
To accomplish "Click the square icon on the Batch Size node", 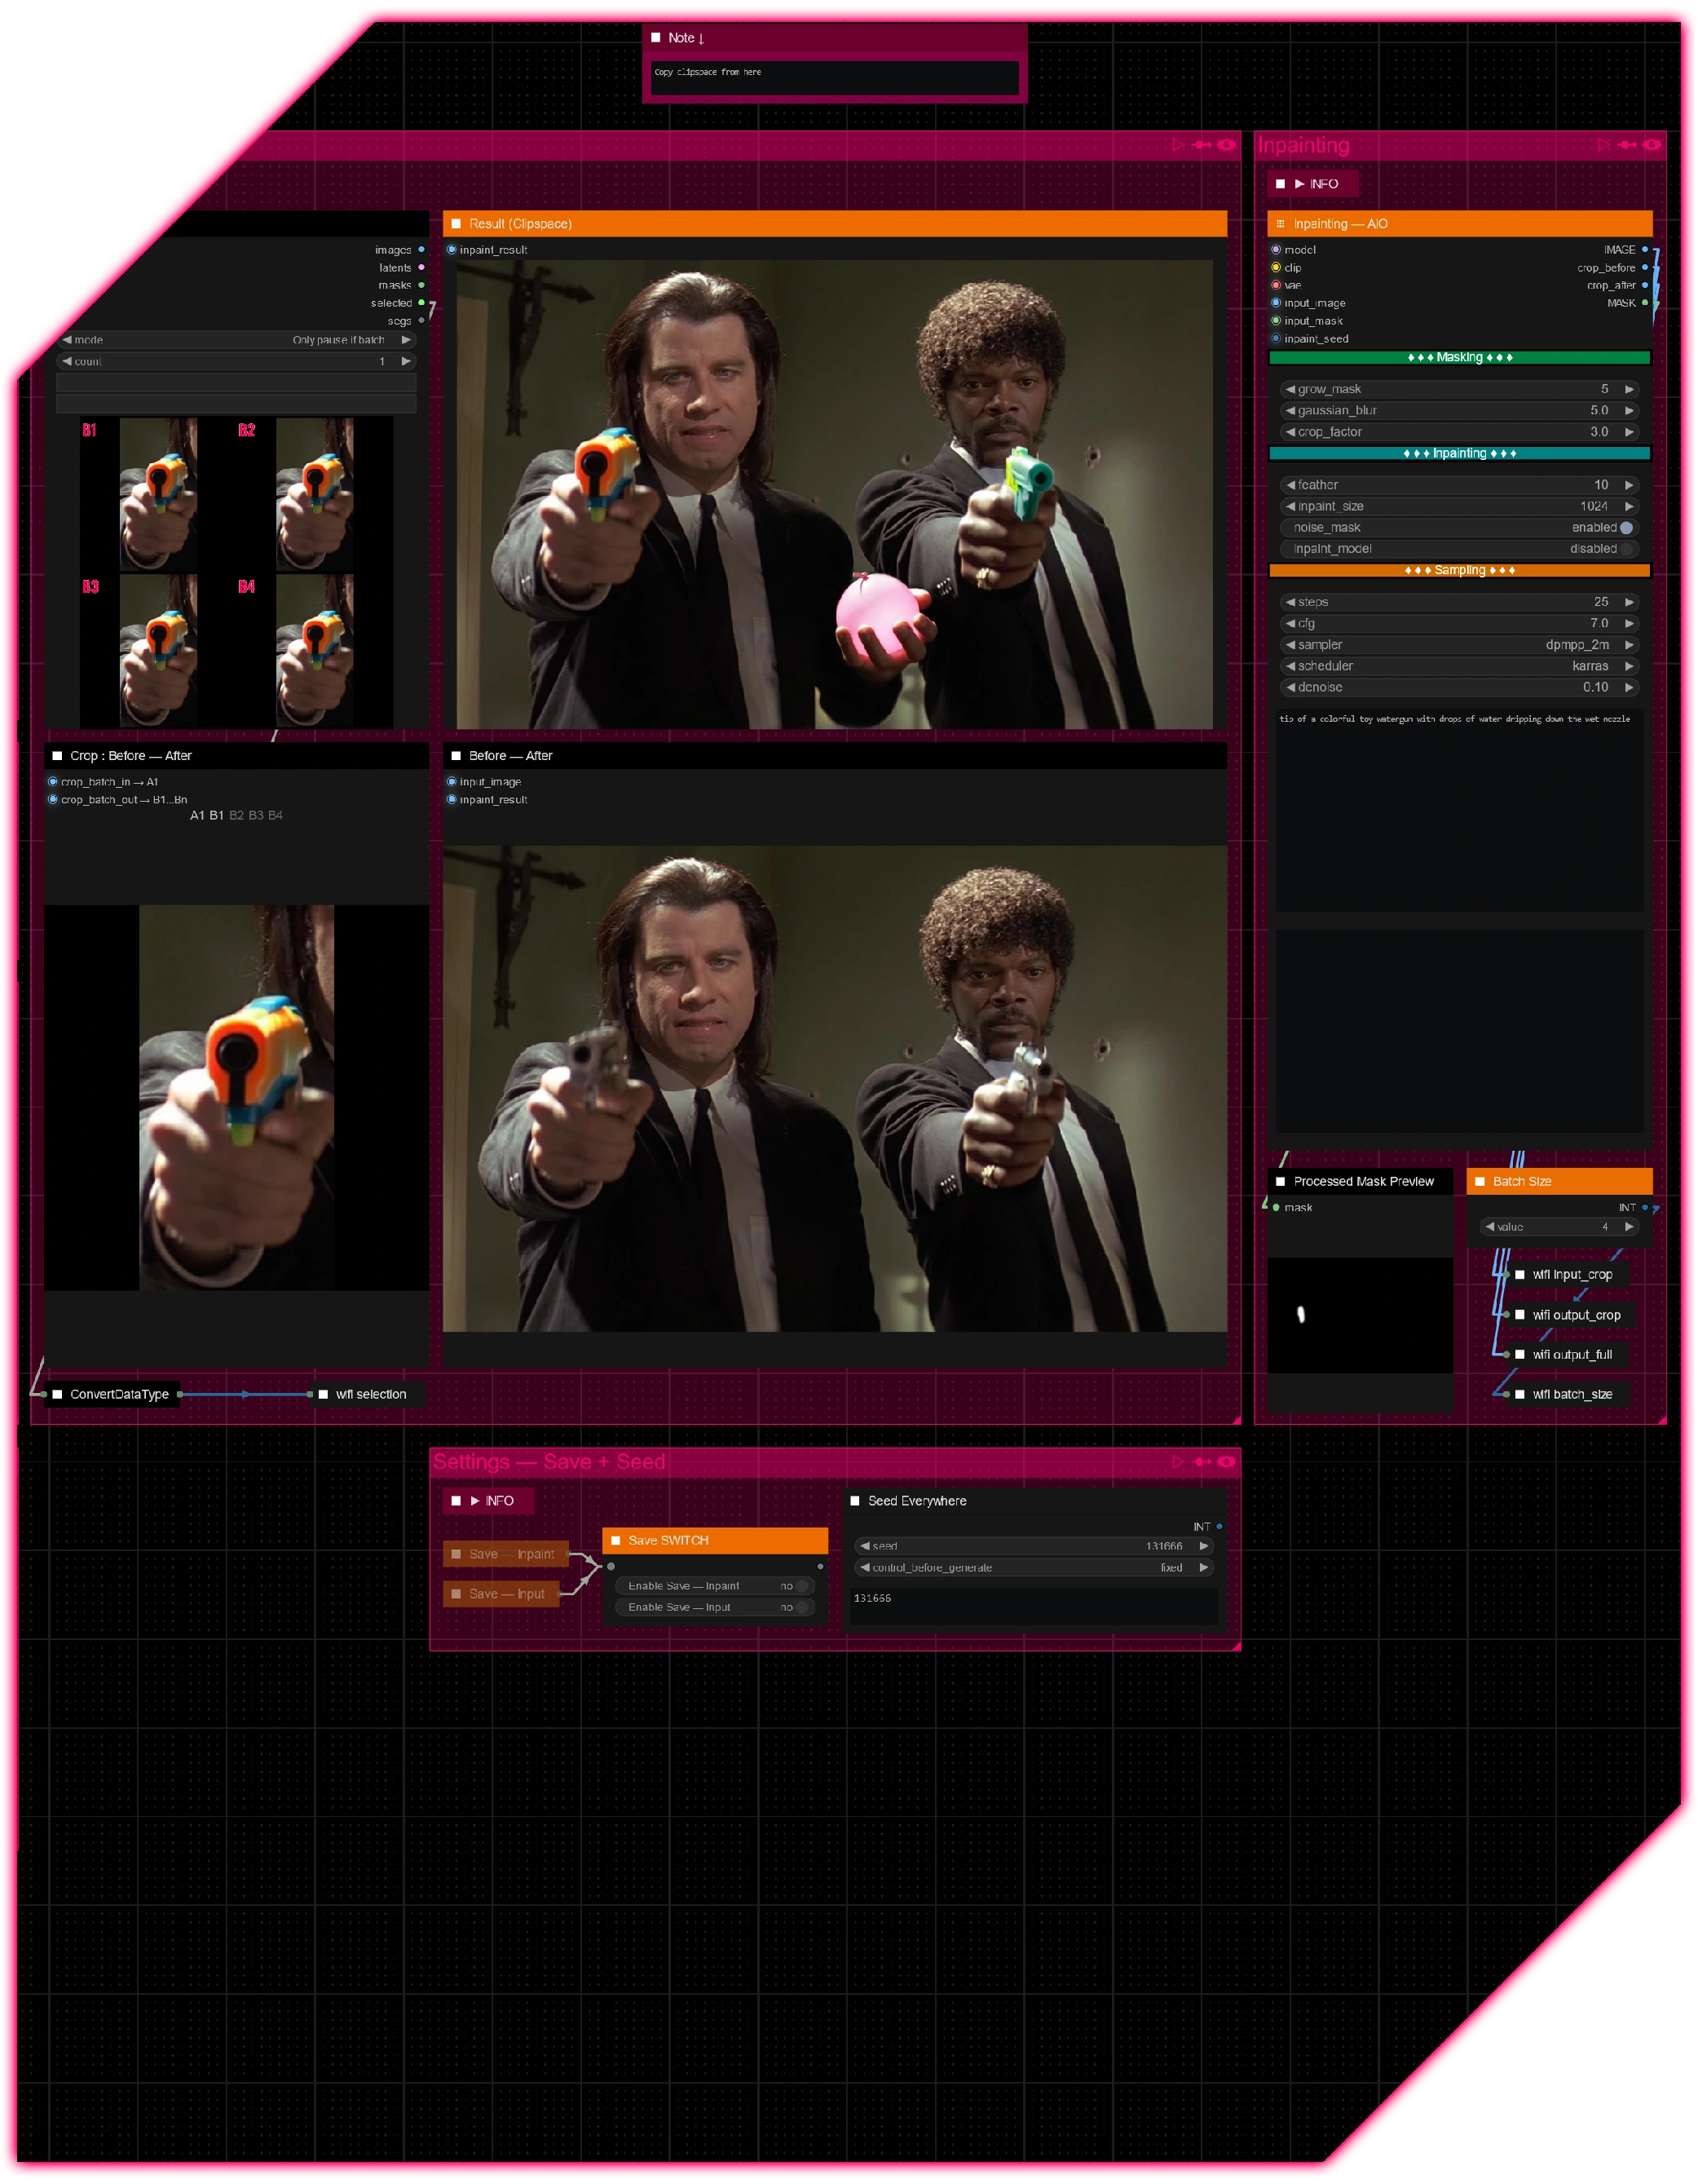I will click(1480, 1181).
